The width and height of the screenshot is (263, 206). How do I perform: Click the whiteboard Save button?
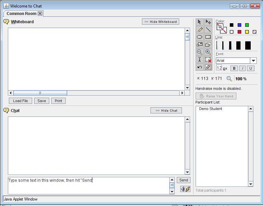pos(42,101)
